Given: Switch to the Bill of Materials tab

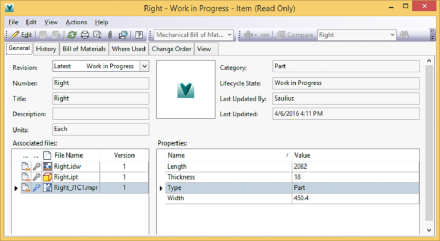Looking at the screenshot, I should (x=84, y=49).
